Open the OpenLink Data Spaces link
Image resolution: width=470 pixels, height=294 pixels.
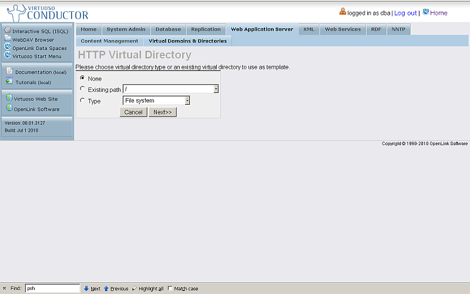39,48
